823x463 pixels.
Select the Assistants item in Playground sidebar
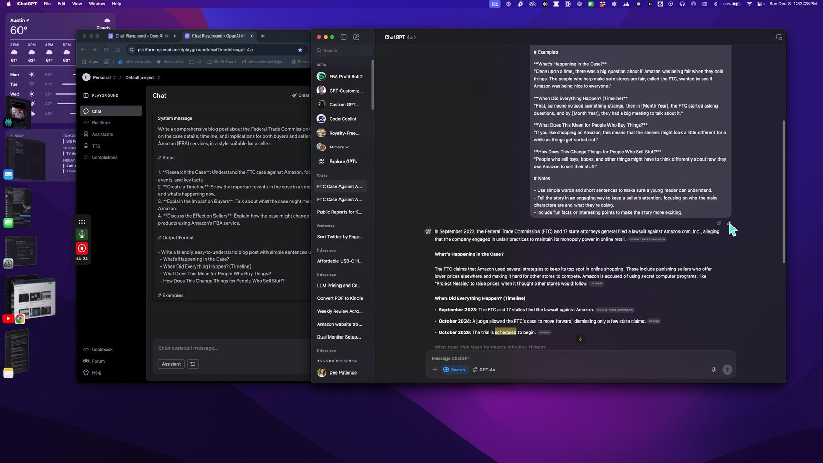pos(102,134)
